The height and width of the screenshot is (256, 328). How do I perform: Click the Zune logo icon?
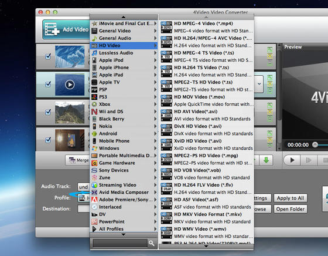click(94, 177)
